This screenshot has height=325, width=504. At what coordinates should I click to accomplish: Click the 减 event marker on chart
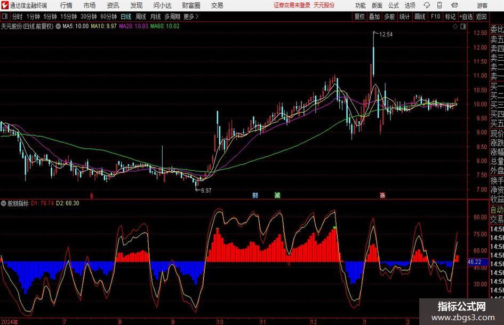pyautogui.click(x=277, y=195)
